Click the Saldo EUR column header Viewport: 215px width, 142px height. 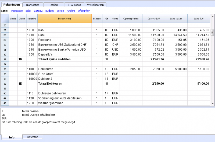pos(199,19)
